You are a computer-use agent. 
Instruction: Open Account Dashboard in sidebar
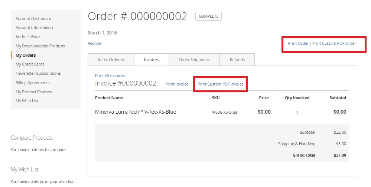coord(33,19)
